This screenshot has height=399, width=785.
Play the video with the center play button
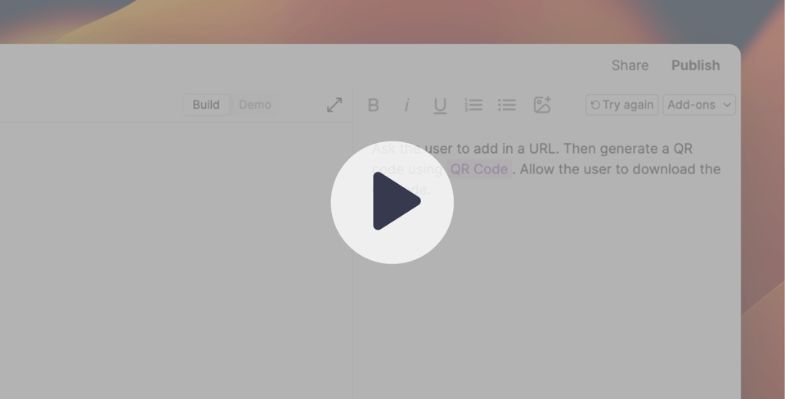(x=392, y=202)
